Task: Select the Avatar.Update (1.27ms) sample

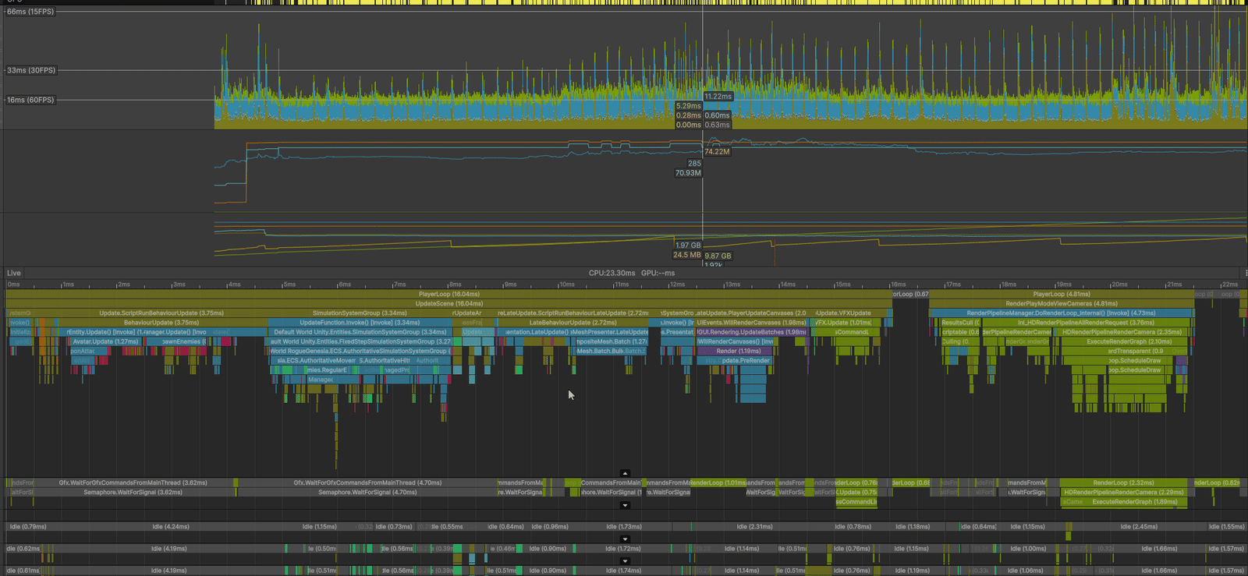Action: click(105, 341)
